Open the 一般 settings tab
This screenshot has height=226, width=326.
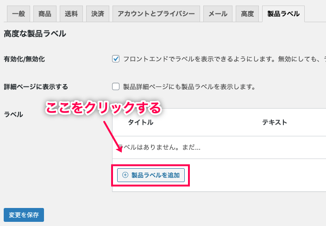click(x=19, y=14)
